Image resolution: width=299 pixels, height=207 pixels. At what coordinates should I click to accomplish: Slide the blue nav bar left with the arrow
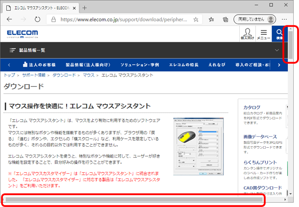(9, 65)
